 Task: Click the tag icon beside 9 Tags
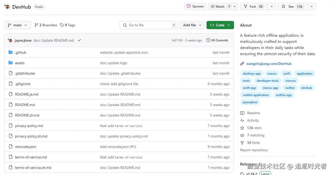click(62, 25)
